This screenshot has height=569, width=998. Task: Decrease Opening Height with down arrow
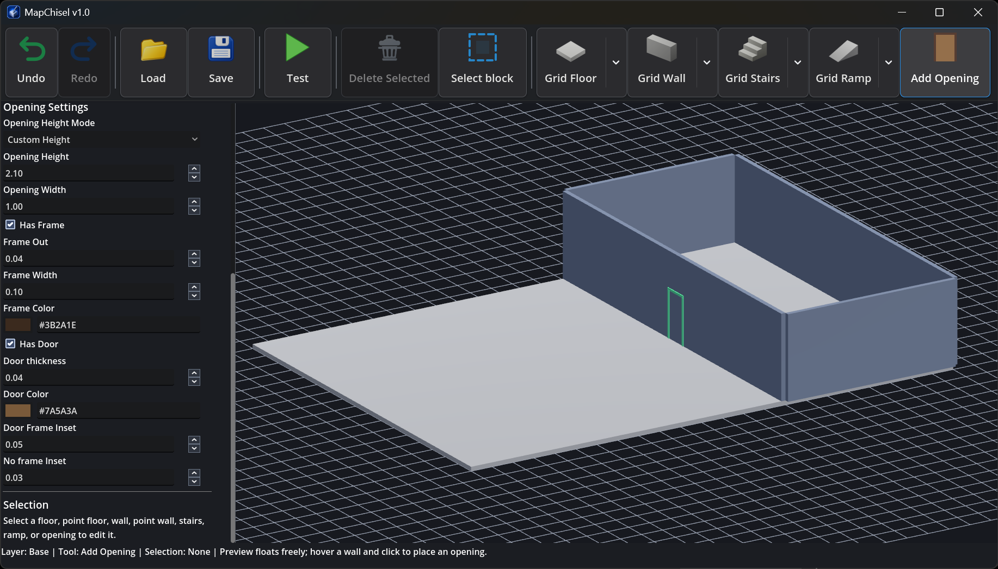coord(194,177)
